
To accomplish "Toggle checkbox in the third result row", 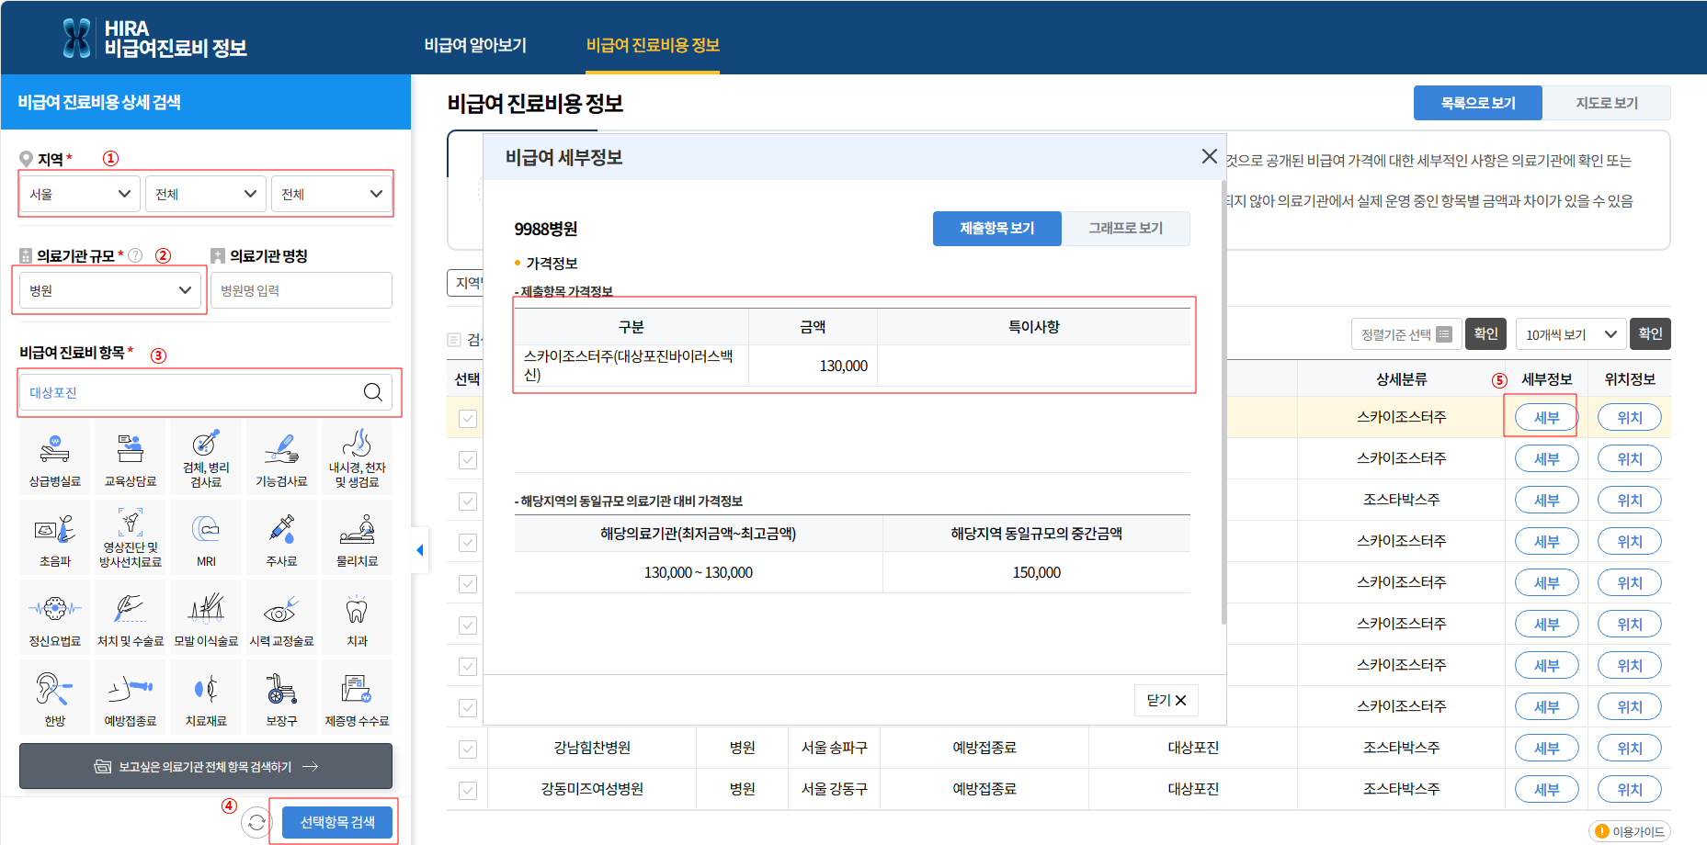I will pyautogui.click(x=468, y=501).
